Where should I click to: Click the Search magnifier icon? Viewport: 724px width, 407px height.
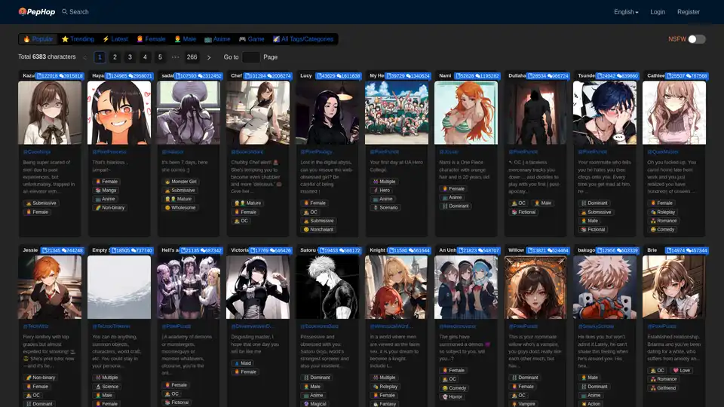click(x=66, y=12)
